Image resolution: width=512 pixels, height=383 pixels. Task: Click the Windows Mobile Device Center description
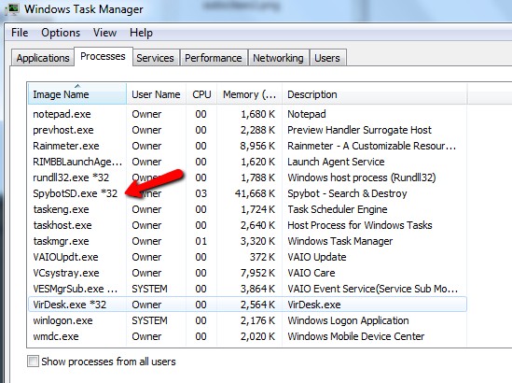356,336
